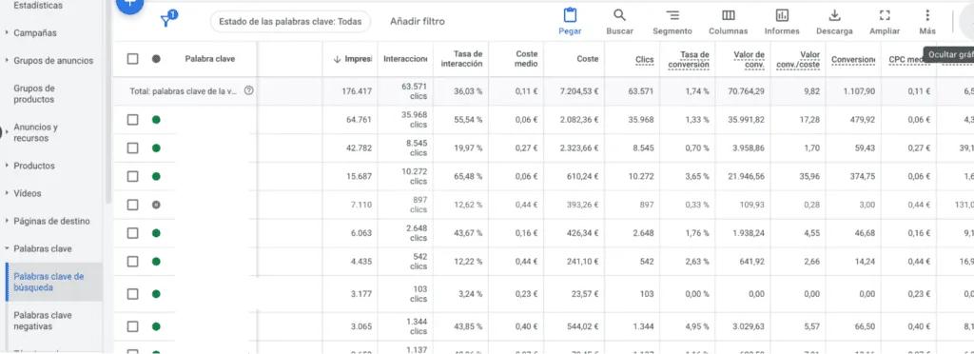Toggle the select-all checkbox in header
The image size is (974, 354).
(x=132, y=59)
